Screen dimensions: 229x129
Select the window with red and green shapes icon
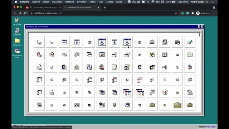coord(102,55)
